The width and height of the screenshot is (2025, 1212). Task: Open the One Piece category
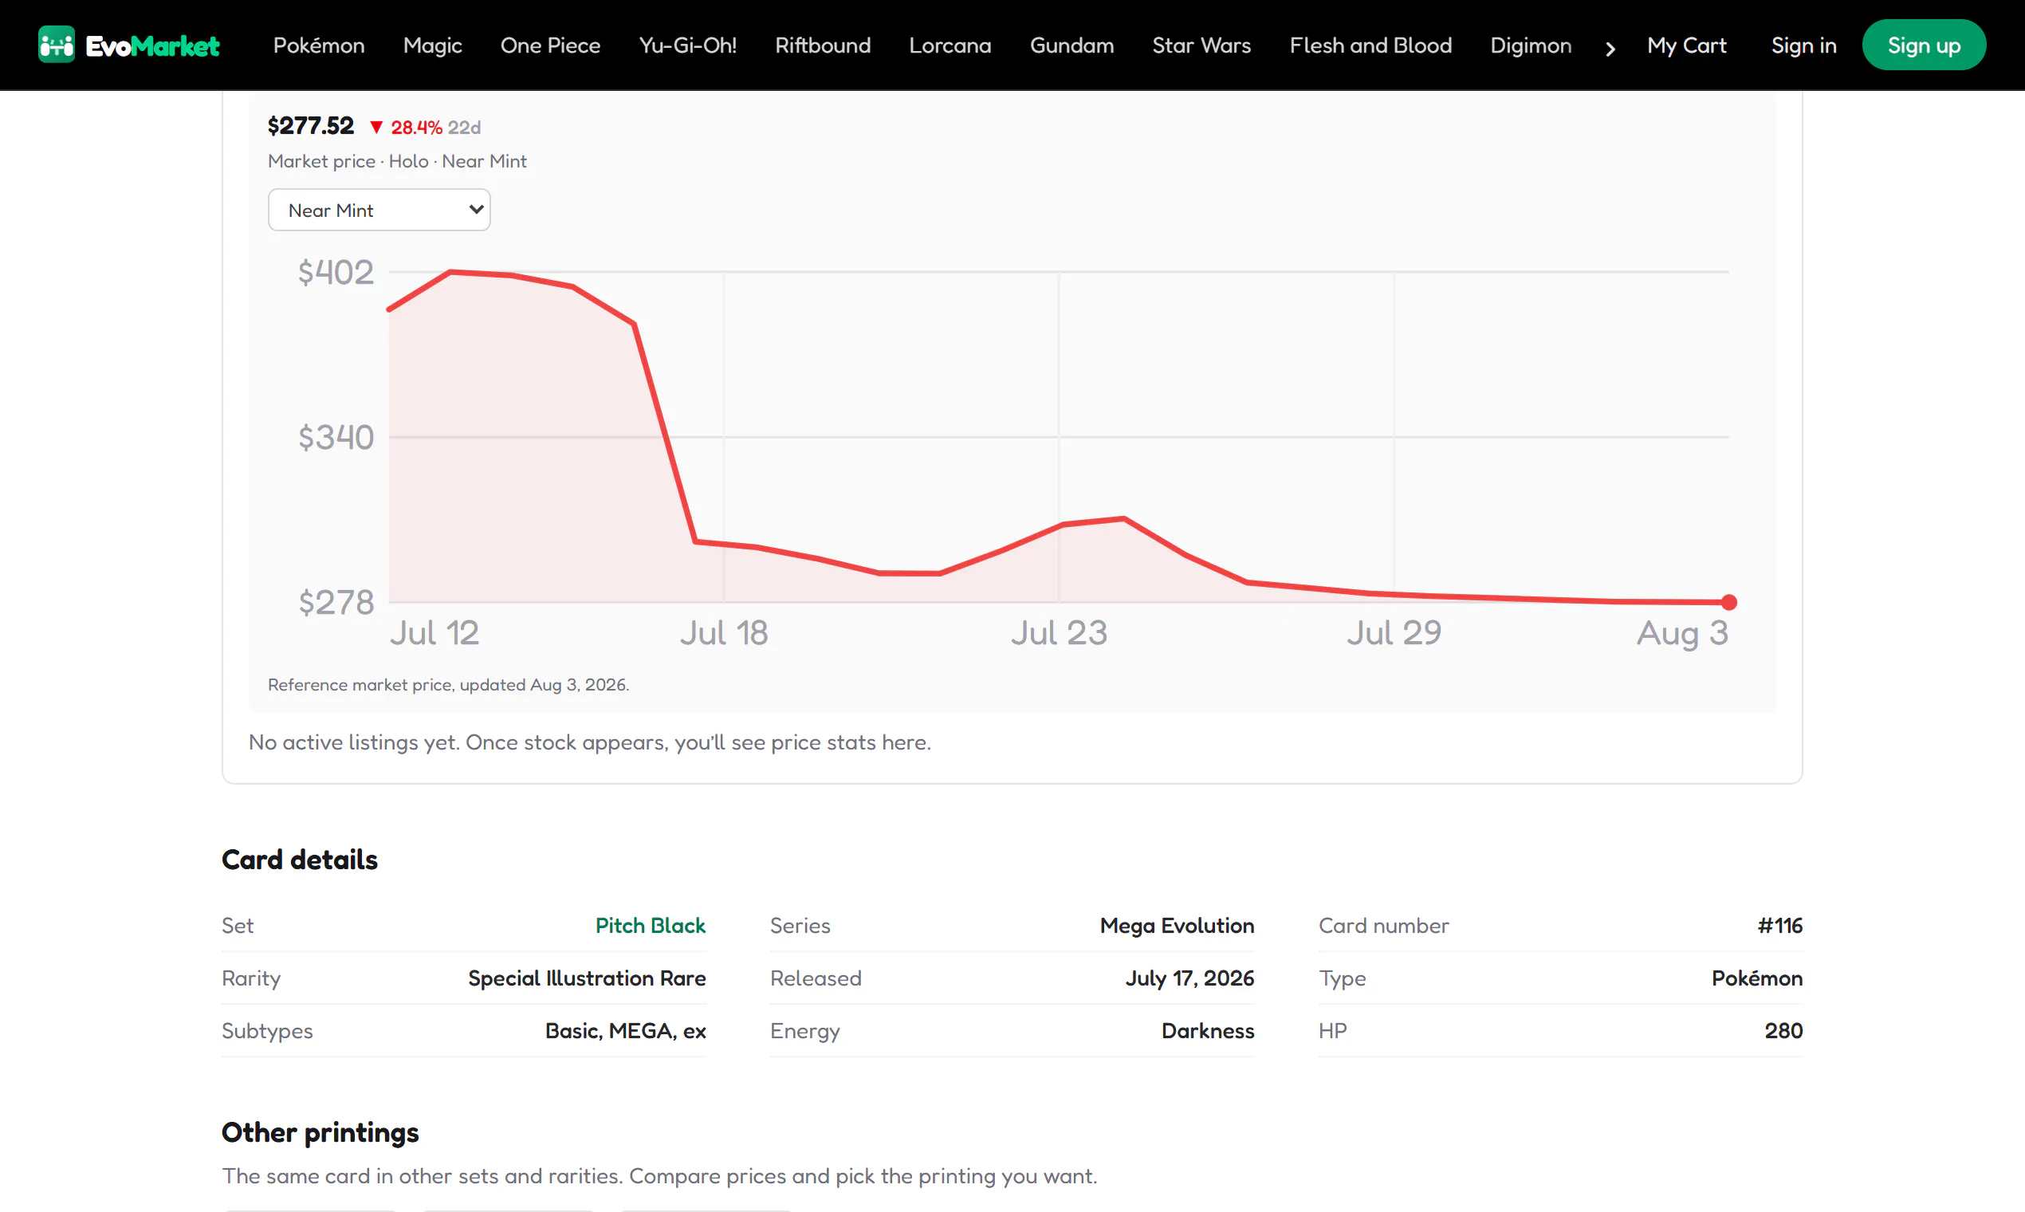[x=550, y=45]
